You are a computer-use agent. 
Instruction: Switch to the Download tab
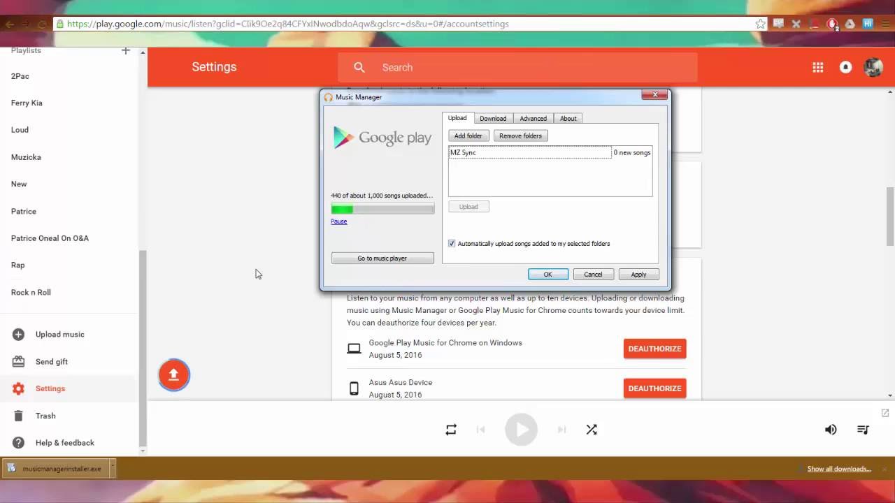click(x=493, y=119)
